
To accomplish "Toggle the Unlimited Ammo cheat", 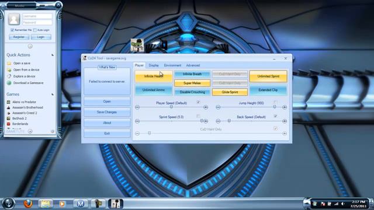I will (x=154, y=90).
